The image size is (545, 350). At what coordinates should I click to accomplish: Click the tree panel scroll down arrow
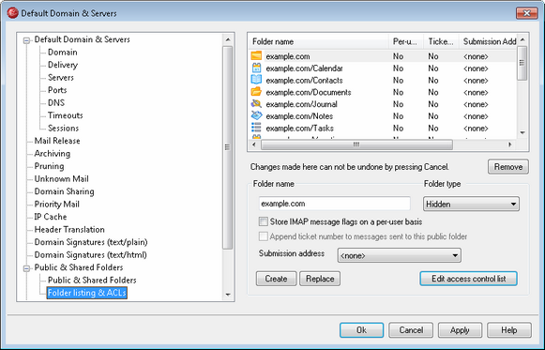coord(228,295)
